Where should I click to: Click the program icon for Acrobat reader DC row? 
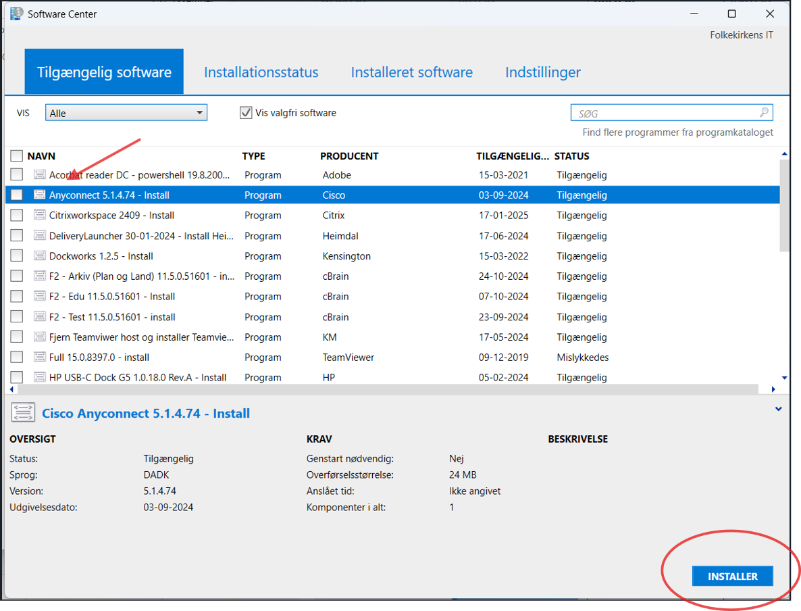40,174
